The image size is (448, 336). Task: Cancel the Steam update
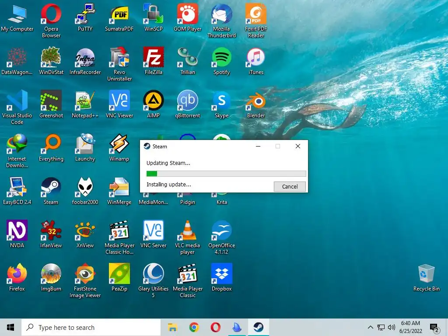(290, 186)
